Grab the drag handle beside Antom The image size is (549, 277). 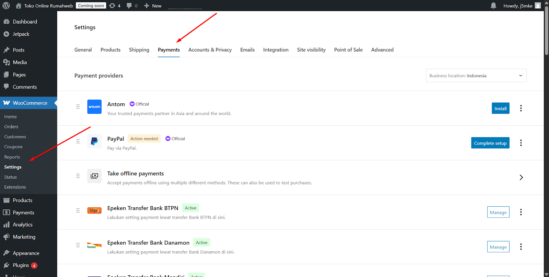78,107
